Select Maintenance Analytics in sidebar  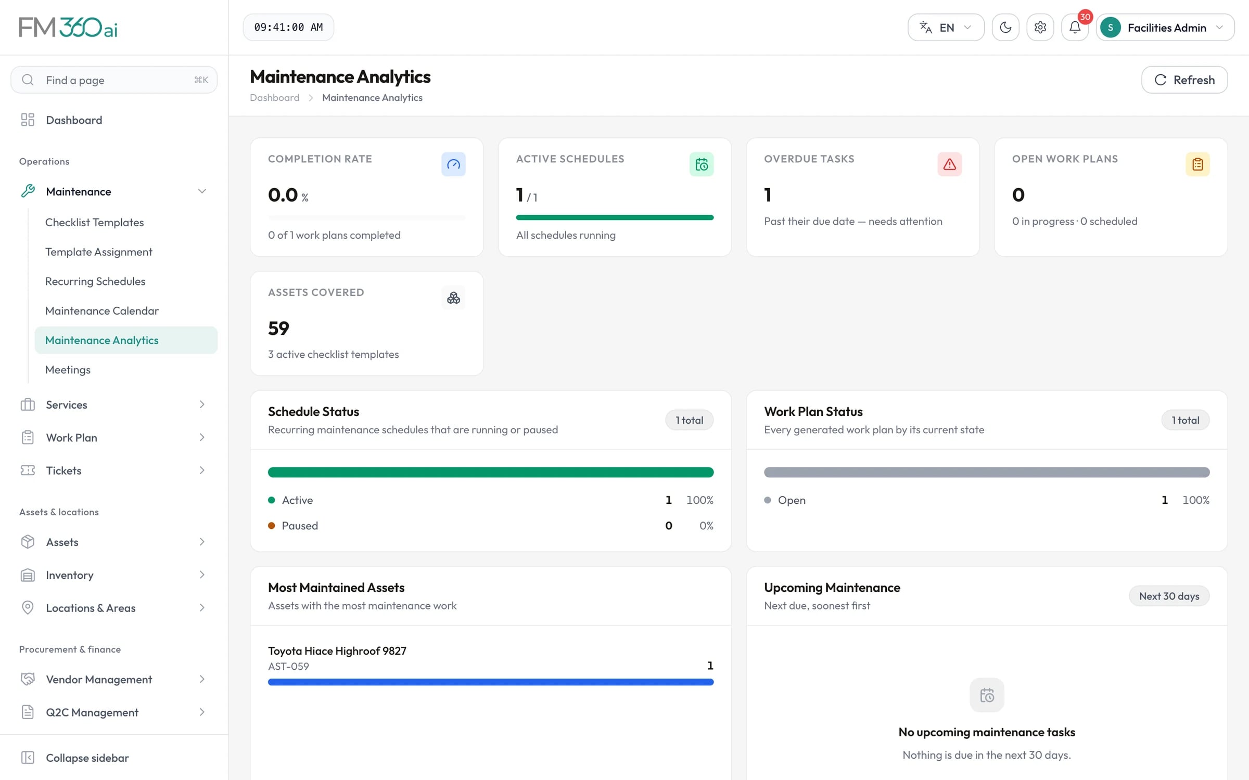point(126,340)
